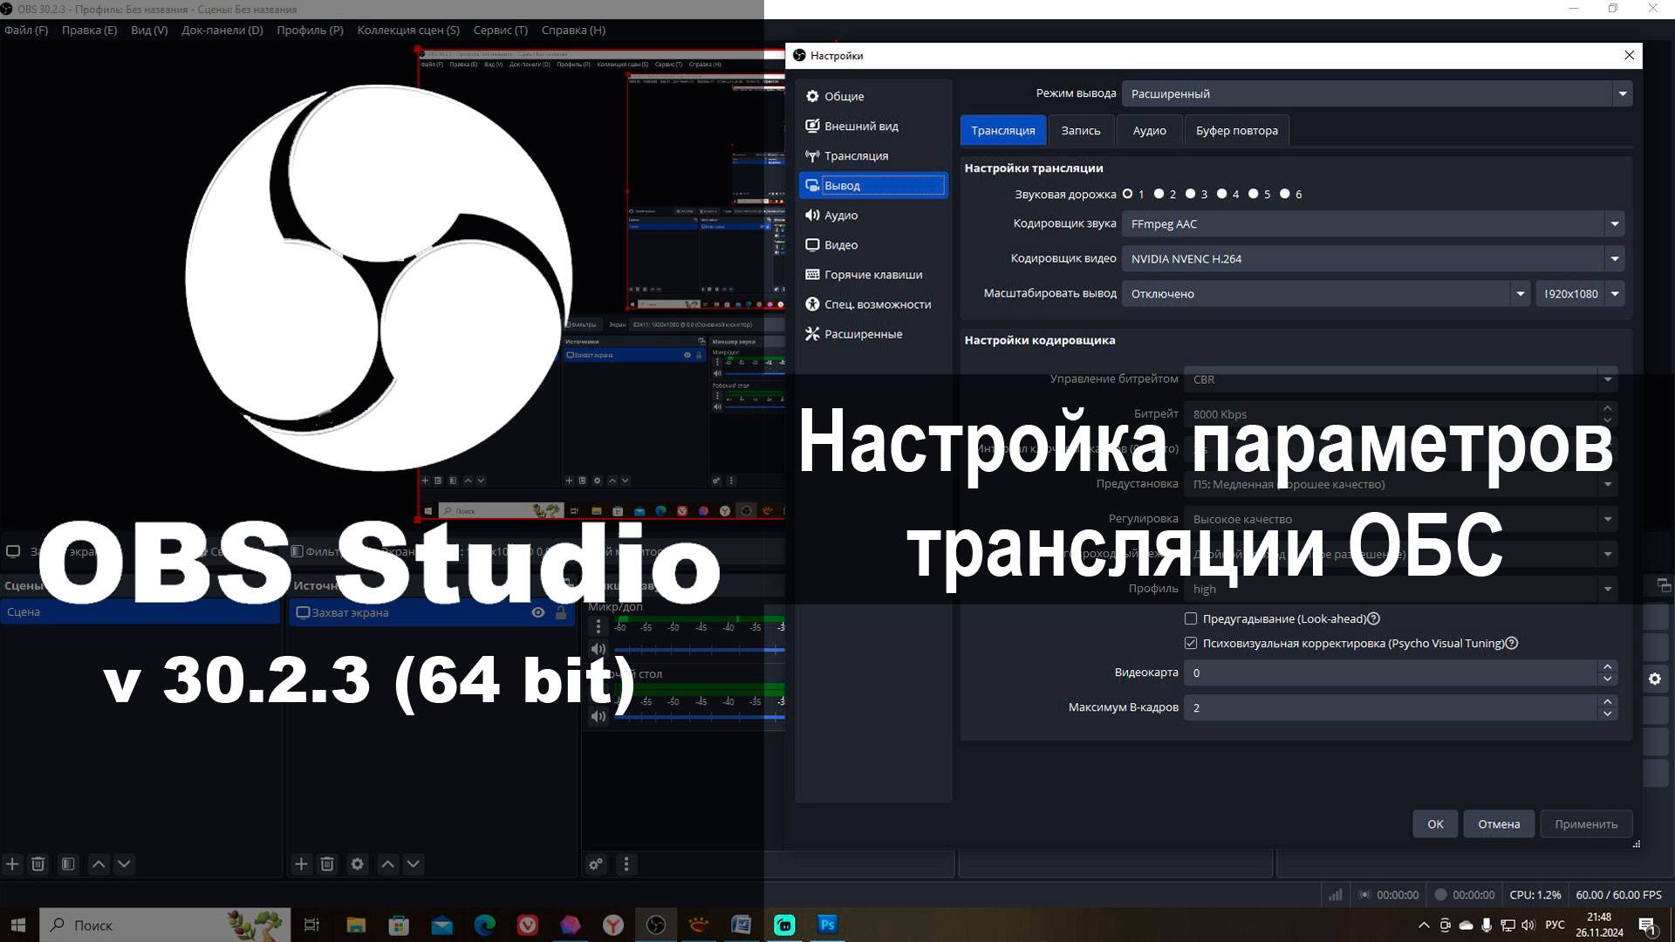This screenshot has width=1675, height=942.
Task: Mute the Микр/доп speaker icon
Action: (x=598, y=649)
